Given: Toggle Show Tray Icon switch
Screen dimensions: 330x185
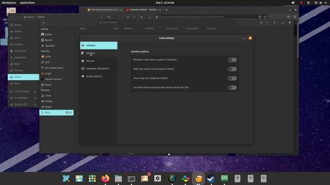Looking at the screenshot, I should [x=232, y=78].
